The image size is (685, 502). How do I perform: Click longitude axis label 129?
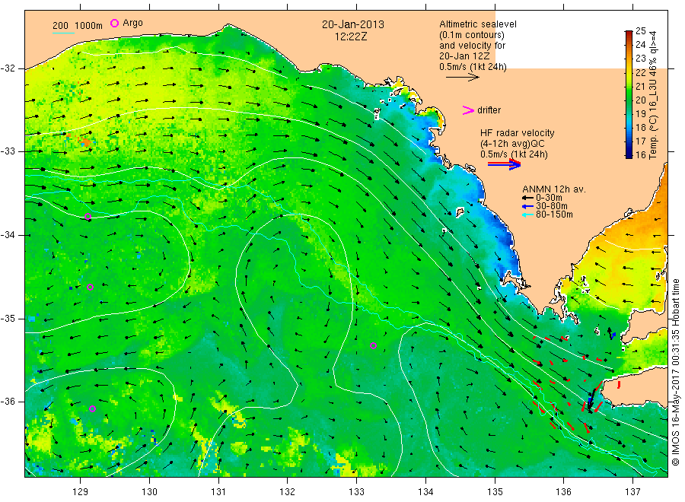(81, 492)
